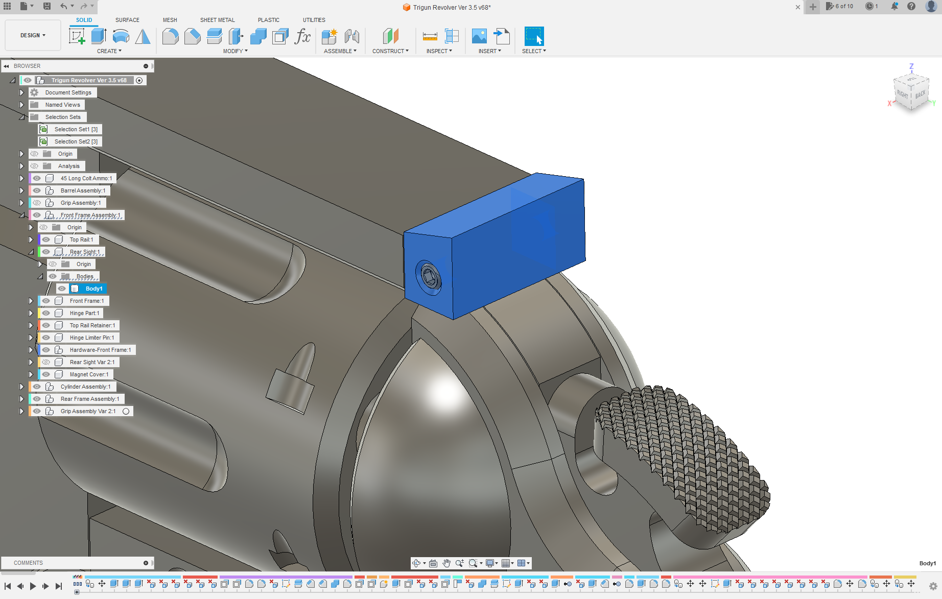Open the DESIGN workspace dropdown
This screenshot has height=599, width=942.
[x=33, y=35]
